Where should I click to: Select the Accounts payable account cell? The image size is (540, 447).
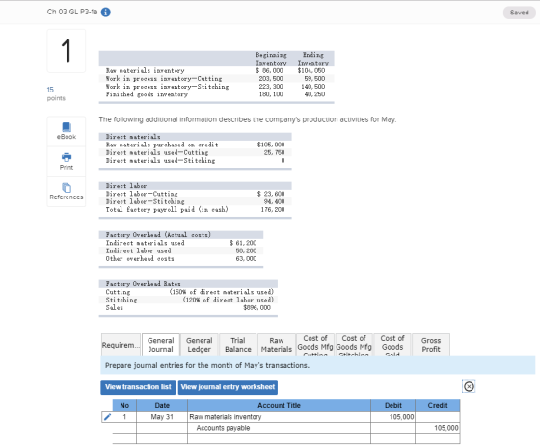tap(280, 428)
